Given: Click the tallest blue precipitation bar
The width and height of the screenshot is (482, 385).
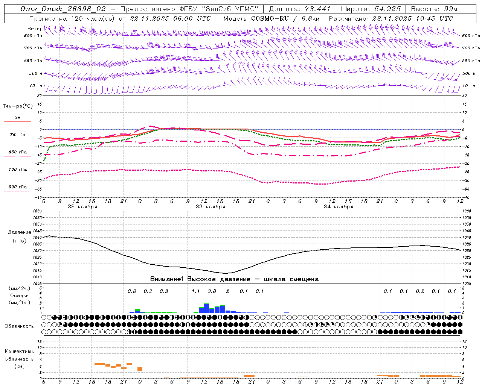Looking at the screenshot, I should click(x=206, y=308).
